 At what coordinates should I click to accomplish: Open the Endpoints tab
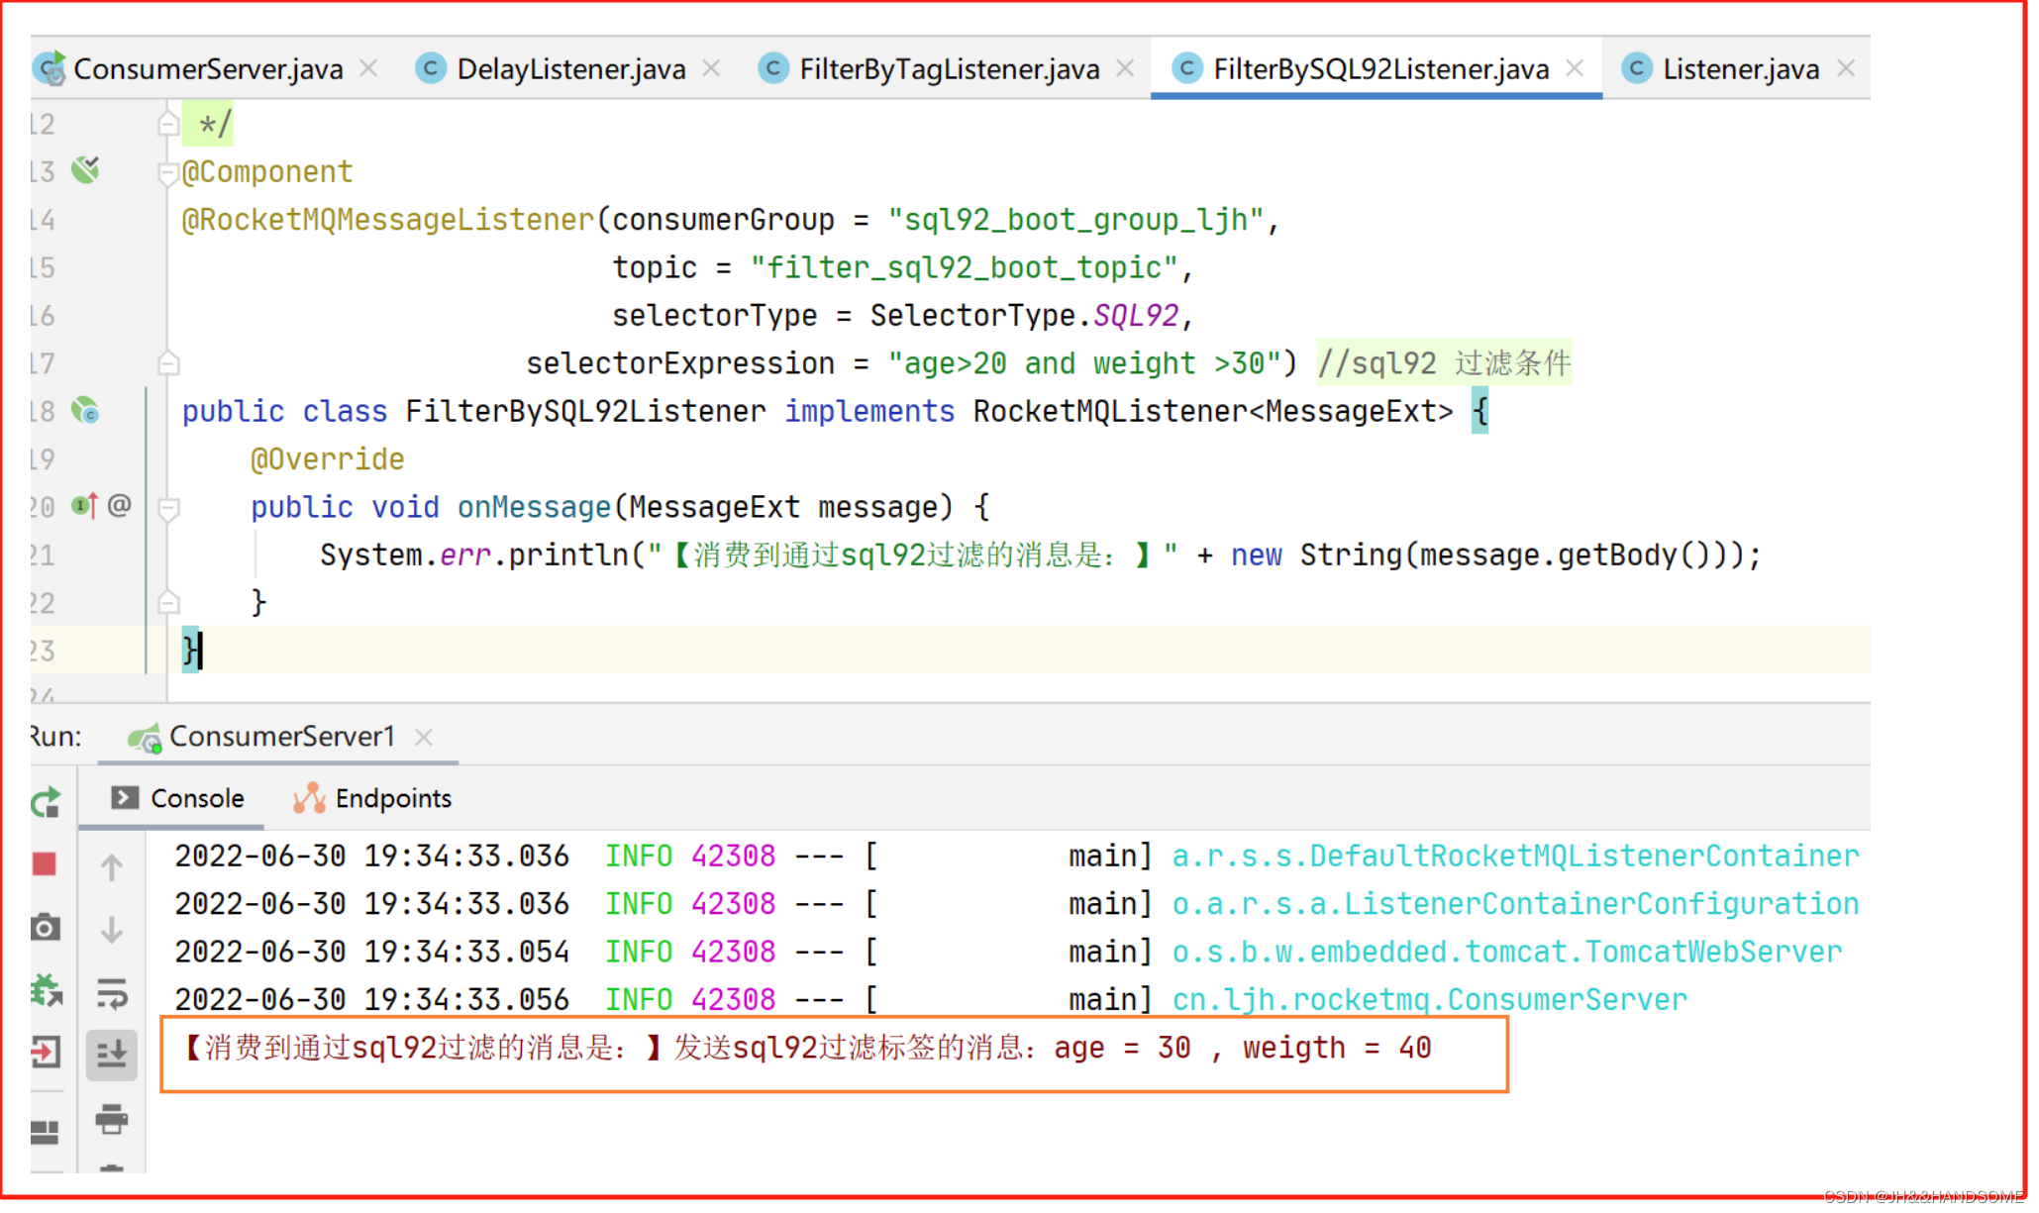click(x=373, y=798)
